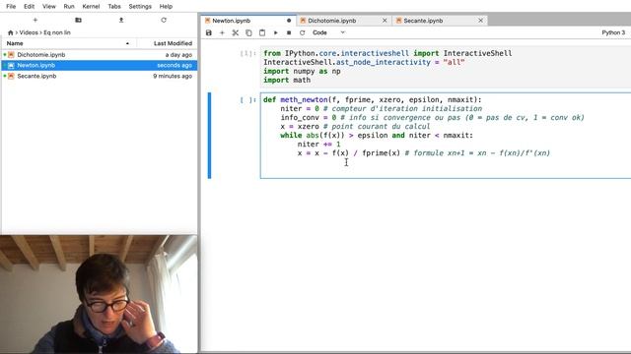Click inside the meth_newton code cell
The image size is (631, 354).
[x=446, y=136]
